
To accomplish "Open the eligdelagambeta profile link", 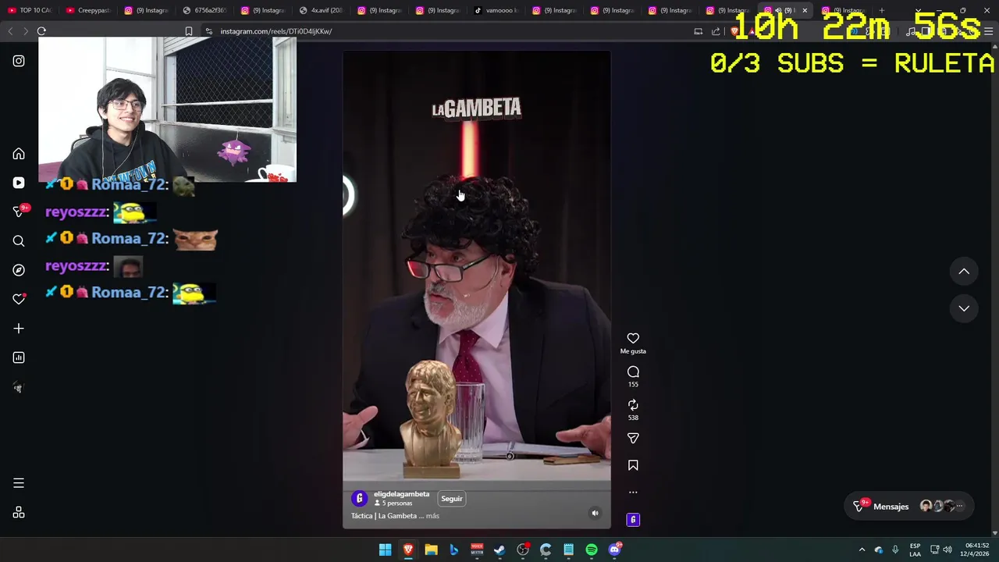I will pos(401,494).
